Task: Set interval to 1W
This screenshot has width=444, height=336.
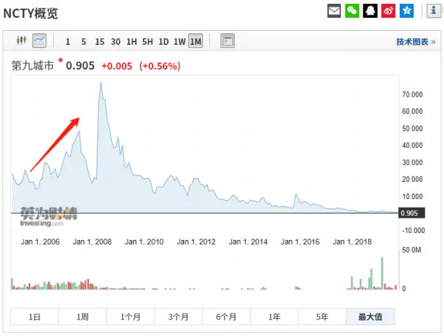Action: click(x=179, y=42)
